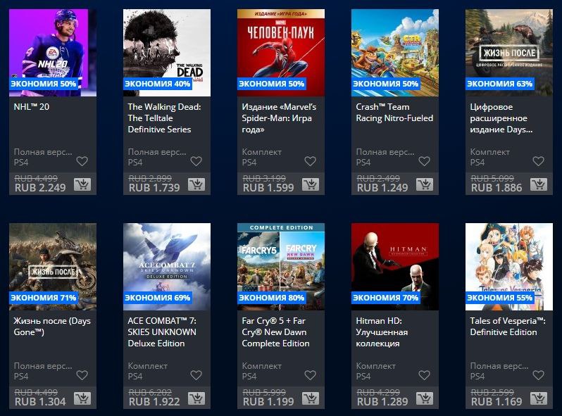Add The Walking Dead Definitive Series to cart
The image size is (562, 416).
pos(196,184)
